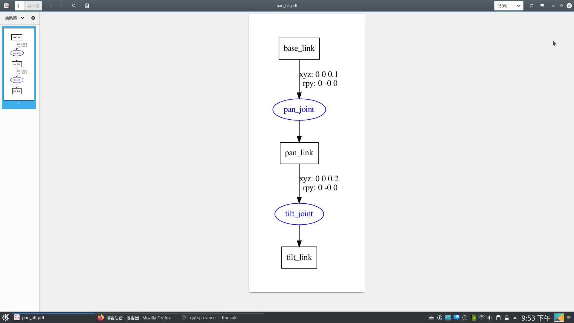Click the page number input field

[19, 6]
